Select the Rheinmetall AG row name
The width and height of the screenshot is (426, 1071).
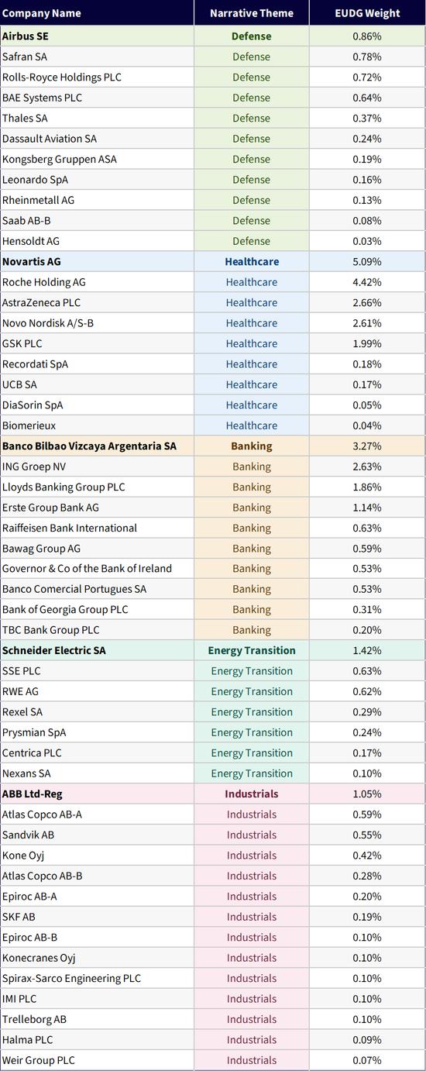click(x=97, y=200)
